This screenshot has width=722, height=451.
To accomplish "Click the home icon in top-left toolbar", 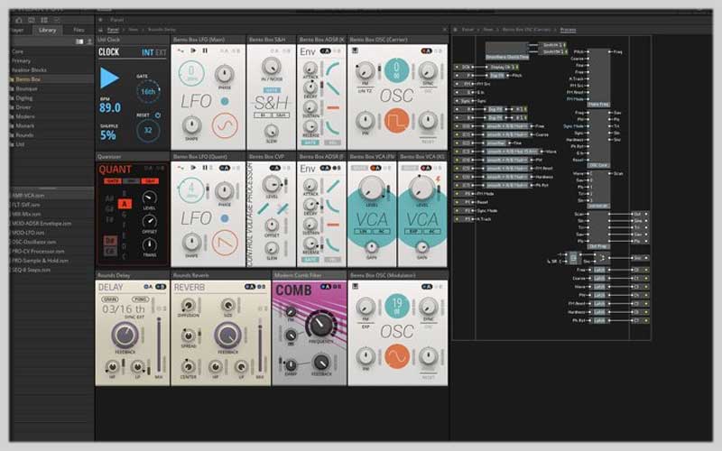I will [x=19, y=20].
